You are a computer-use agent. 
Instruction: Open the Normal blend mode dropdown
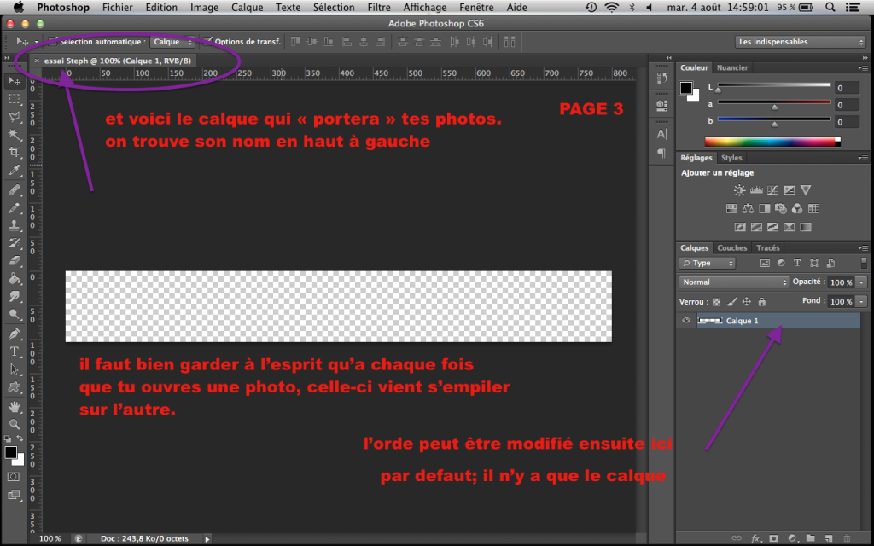coord(734,282)
